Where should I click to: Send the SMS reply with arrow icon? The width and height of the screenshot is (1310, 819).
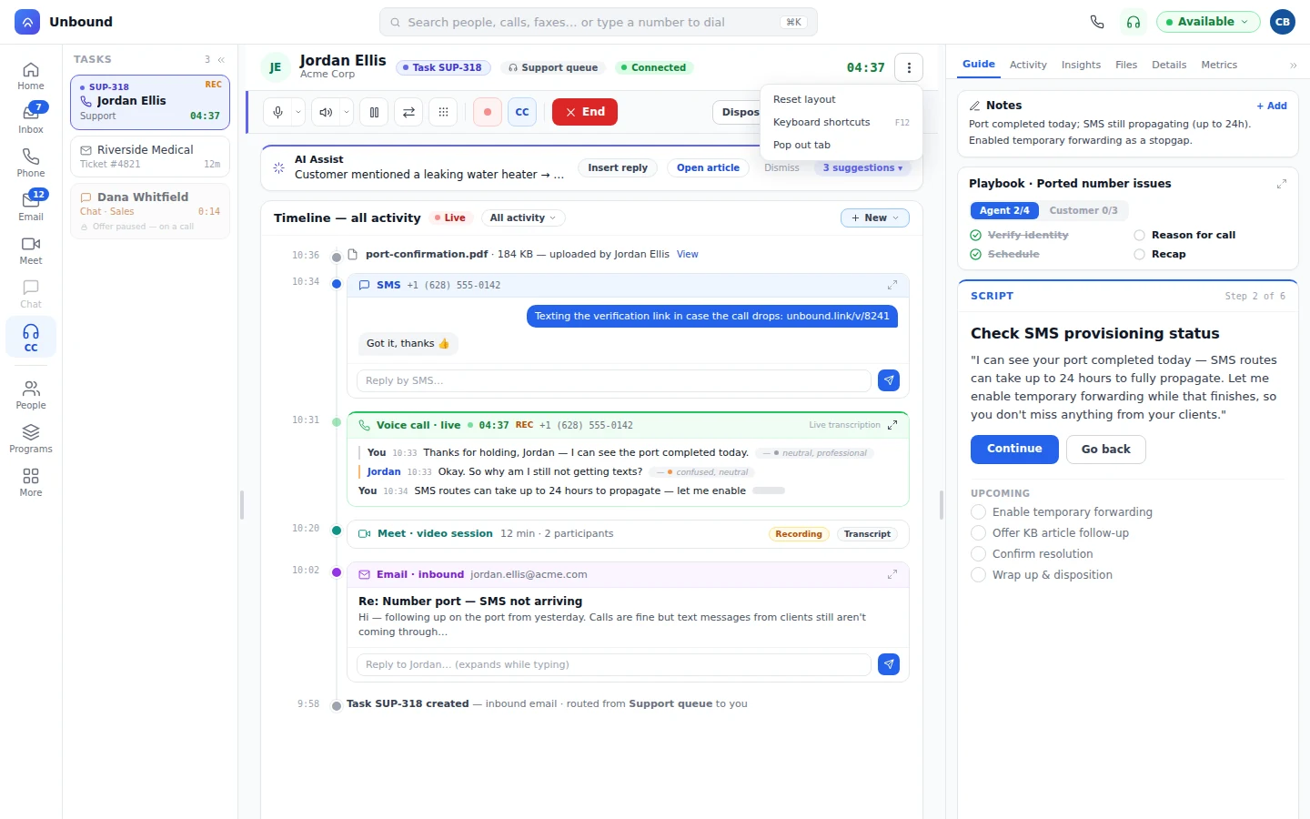[x=889, y=380]
